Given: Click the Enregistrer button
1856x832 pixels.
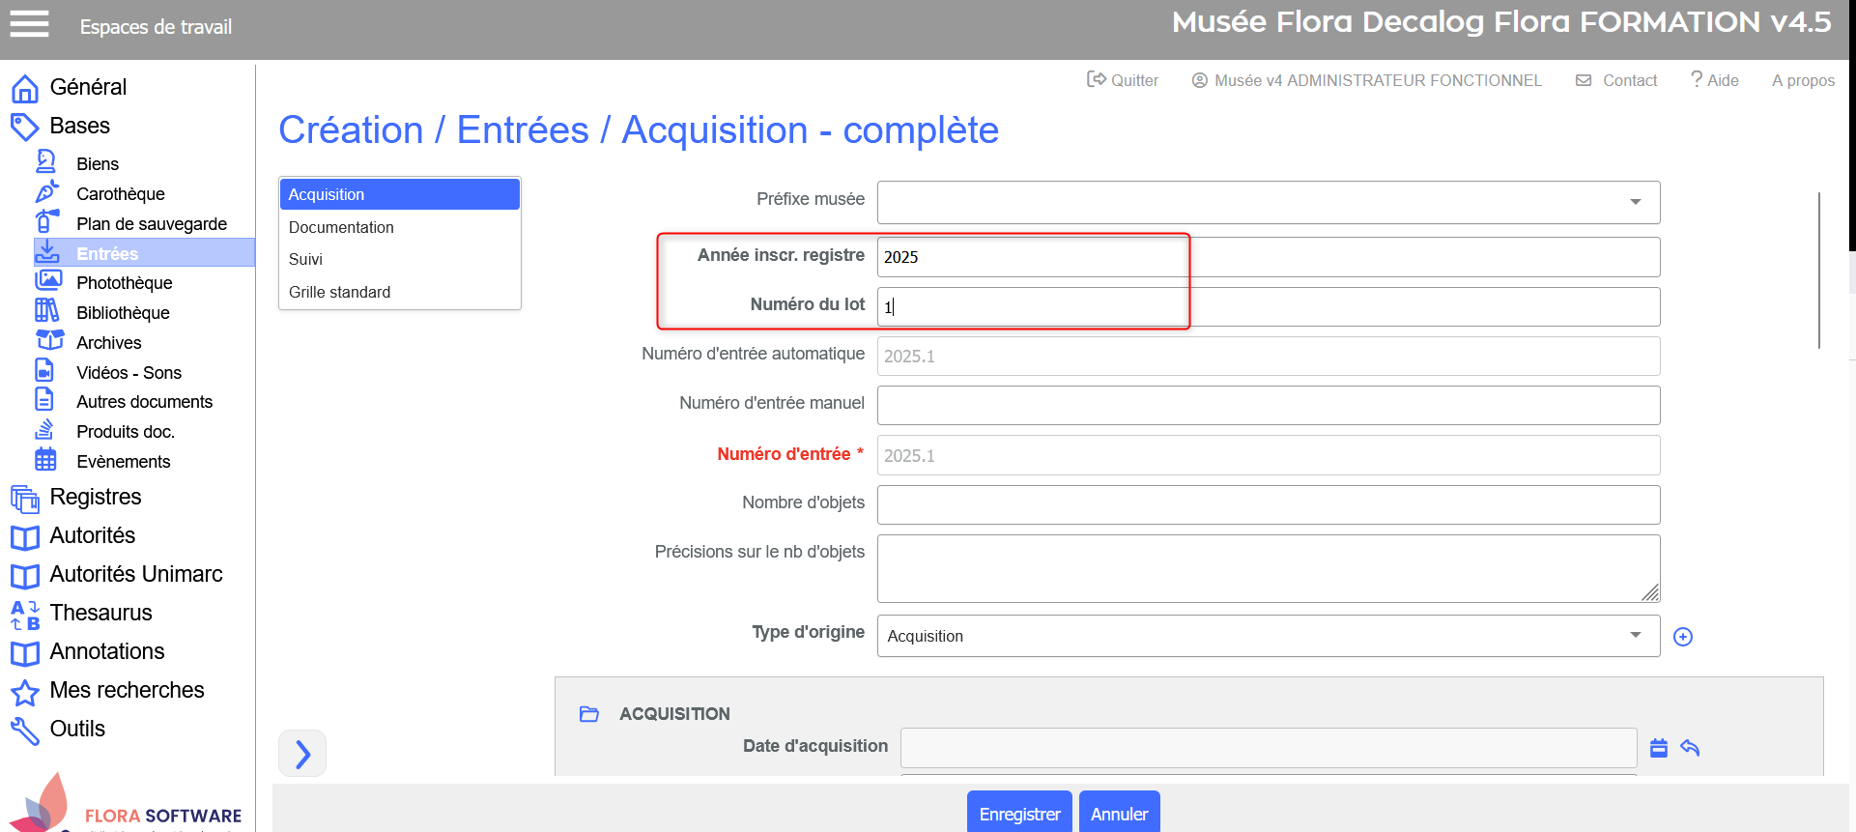Looking at the screenshot, I should tap(1019, 813).
